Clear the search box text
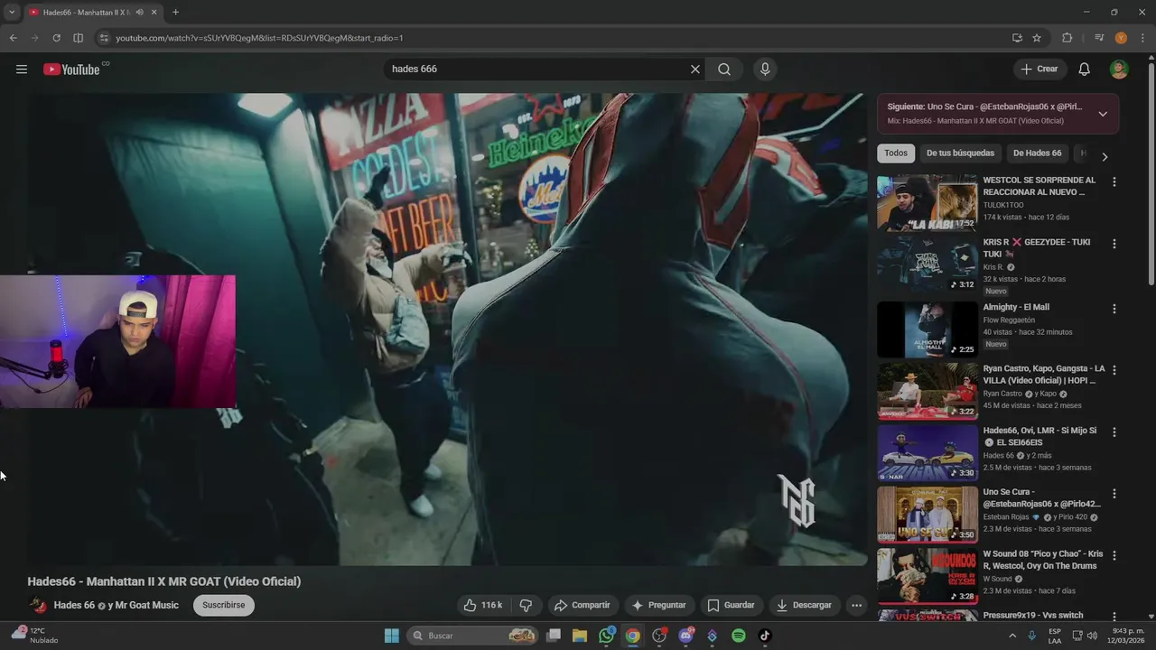This screenshot has width=1156, height=650. point(695,70)
